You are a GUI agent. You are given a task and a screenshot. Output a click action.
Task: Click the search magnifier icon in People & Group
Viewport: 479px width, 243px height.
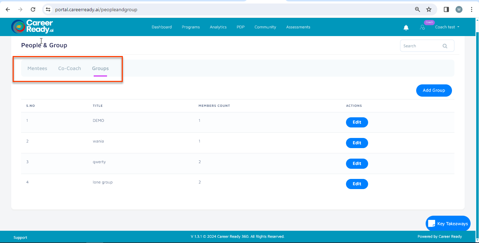coord(445,46)
